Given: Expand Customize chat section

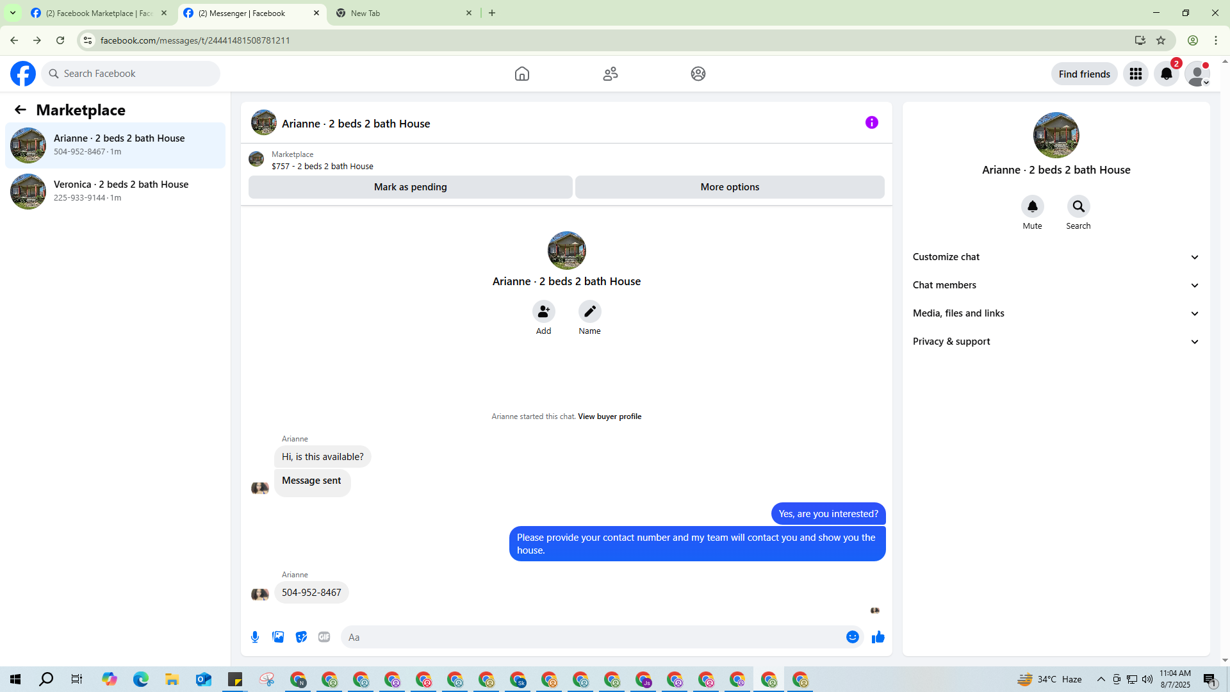Looking at the screenshot, I should point(1056,257).
